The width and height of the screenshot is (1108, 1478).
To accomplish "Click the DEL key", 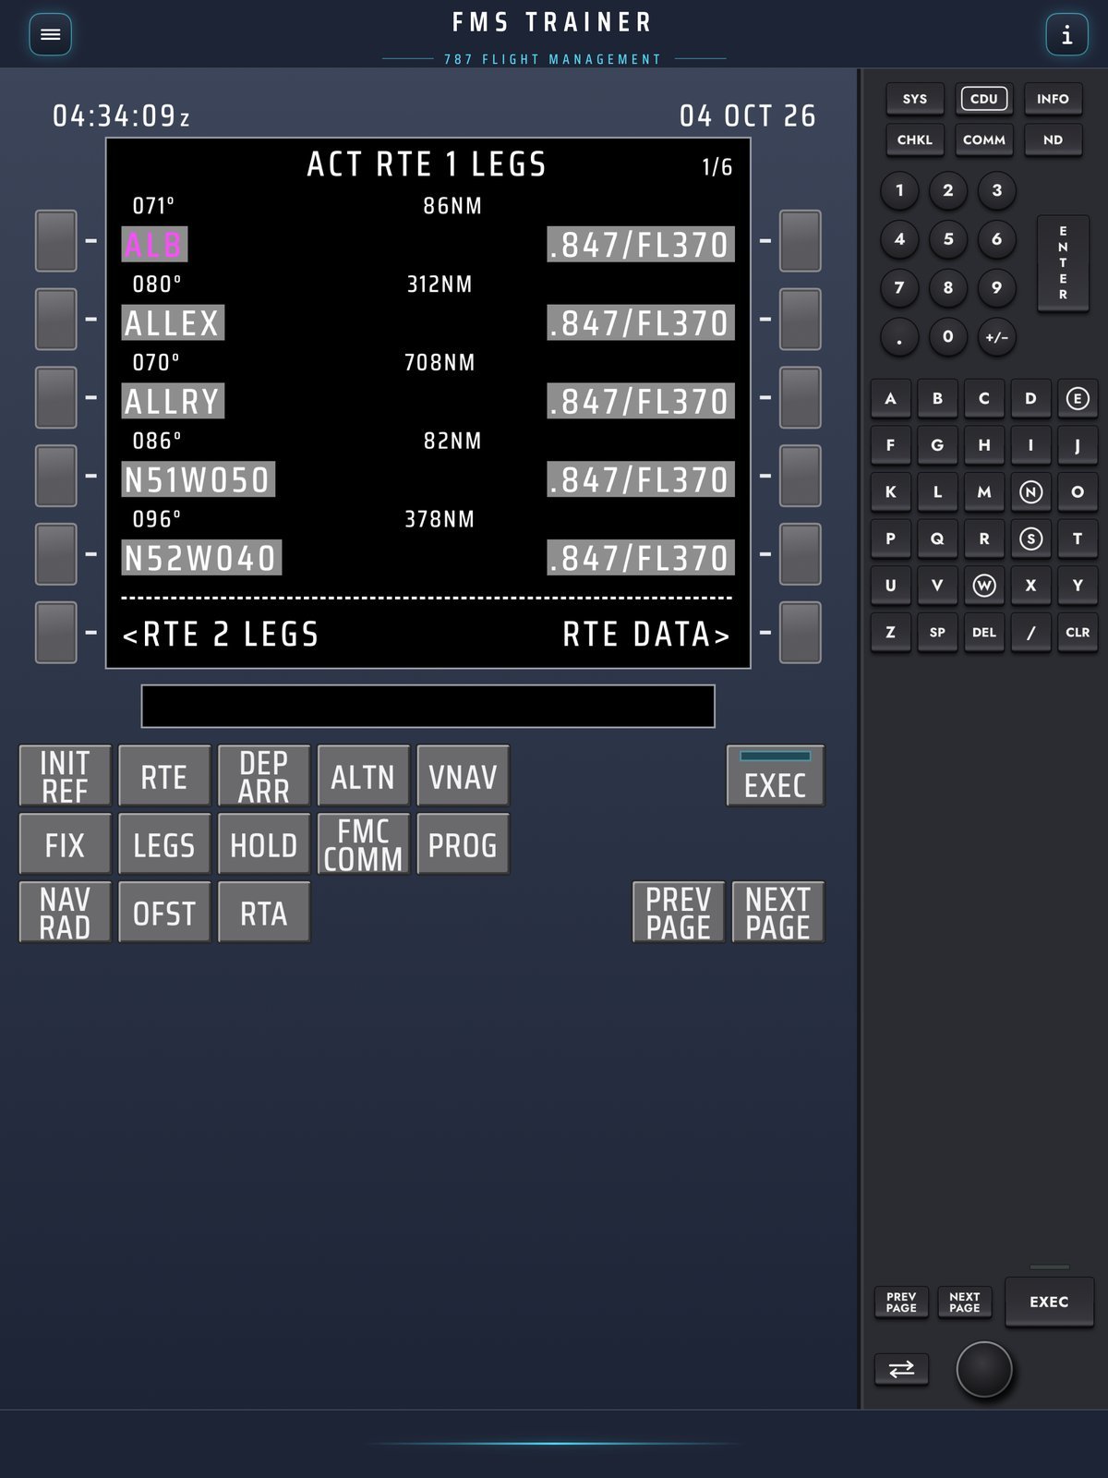I will click(984, 632).
